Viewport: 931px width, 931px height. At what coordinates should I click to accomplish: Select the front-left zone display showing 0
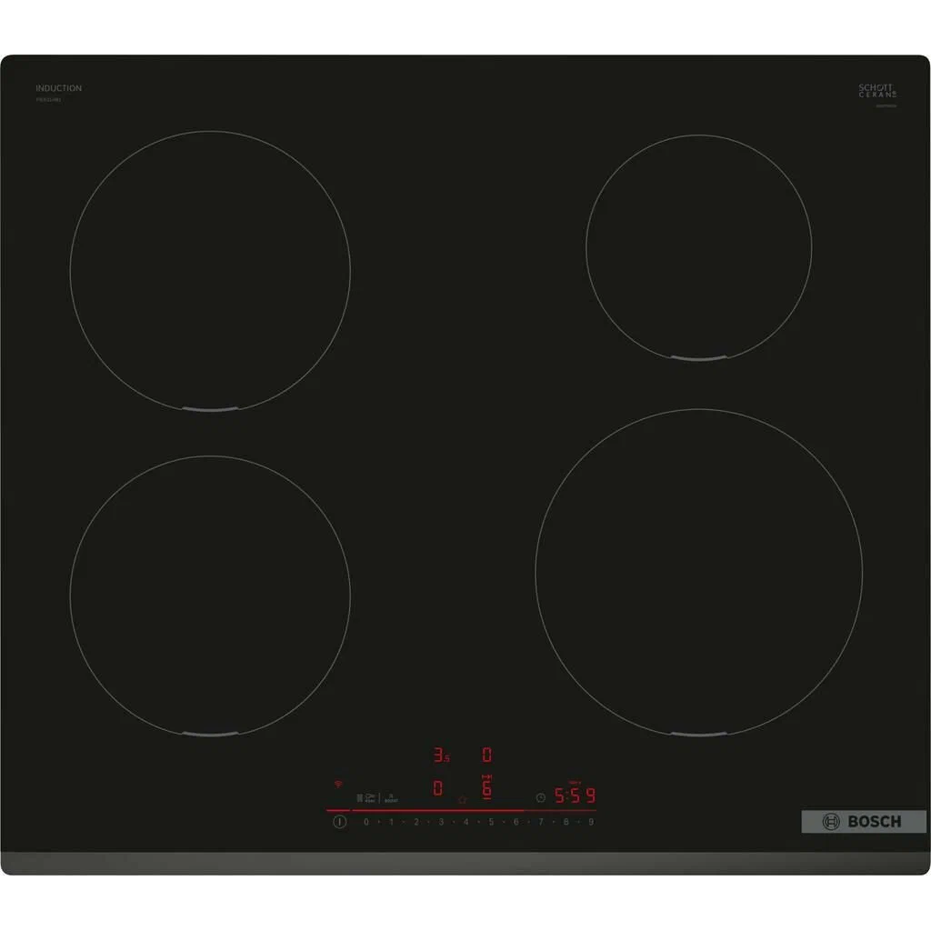pos(438,788)
